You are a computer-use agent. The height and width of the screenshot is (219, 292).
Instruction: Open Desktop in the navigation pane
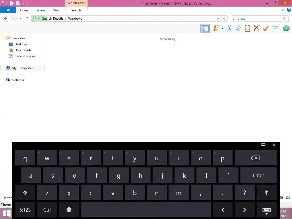21,44
